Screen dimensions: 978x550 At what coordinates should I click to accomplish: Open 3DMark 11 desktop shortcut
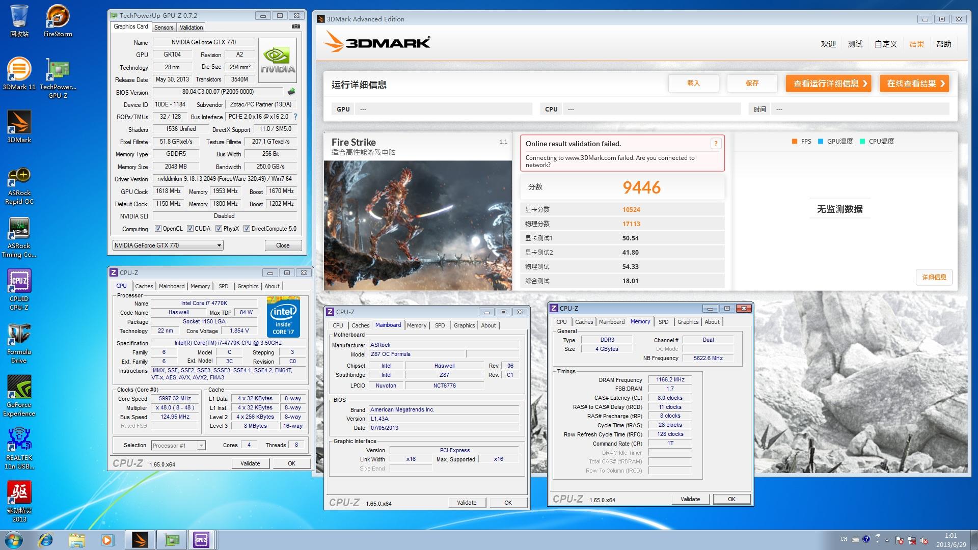19,73
